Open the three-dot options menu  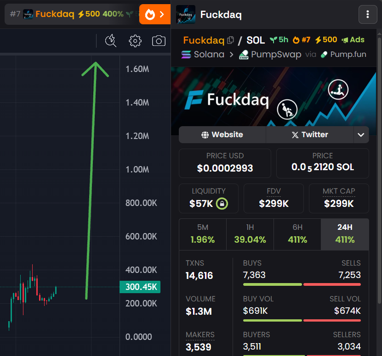coord(368,14)
